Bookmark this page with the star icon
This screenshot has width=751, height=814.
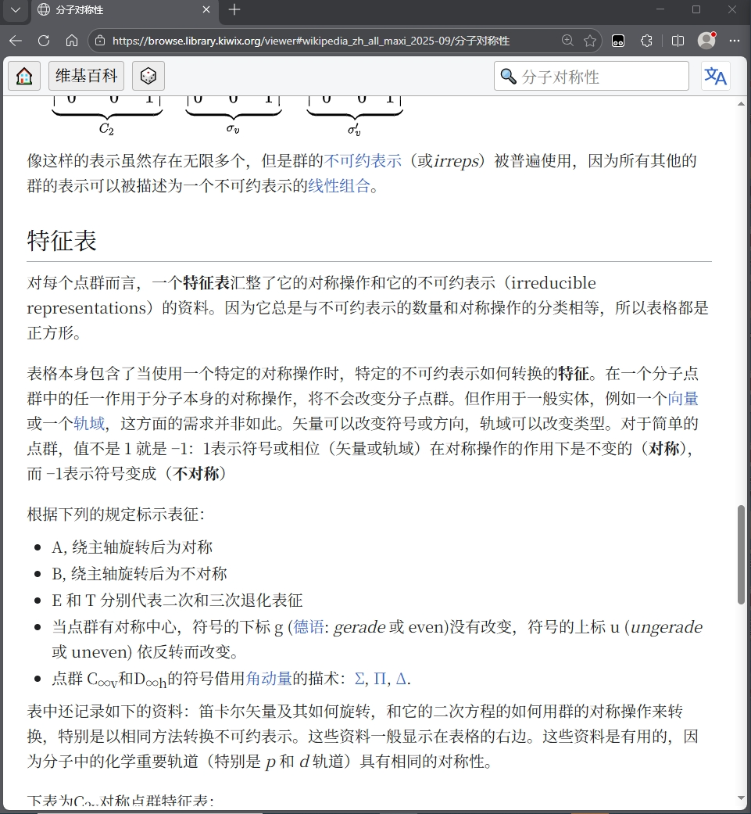tap(590, 41)
